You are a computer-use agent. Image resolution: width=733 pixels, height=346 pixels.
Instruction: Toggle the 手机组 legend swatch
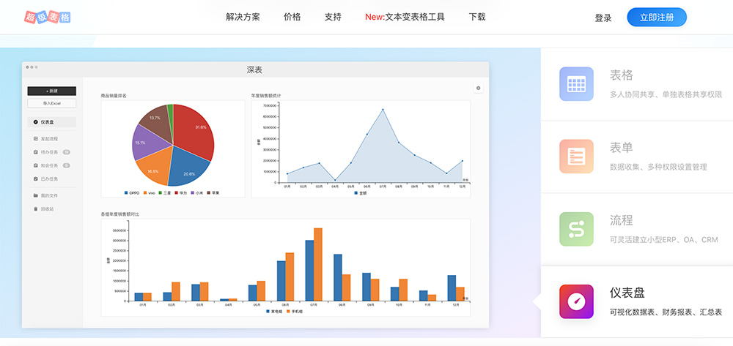click(x=288, y=311)
